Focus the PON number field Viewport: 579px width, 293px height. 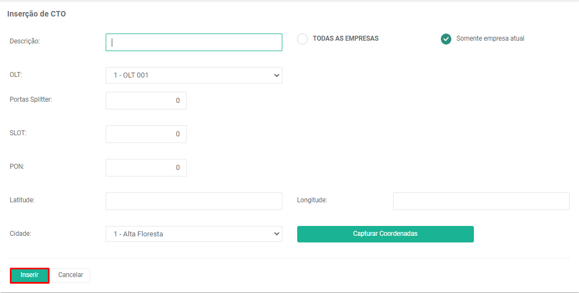[146, 168]
